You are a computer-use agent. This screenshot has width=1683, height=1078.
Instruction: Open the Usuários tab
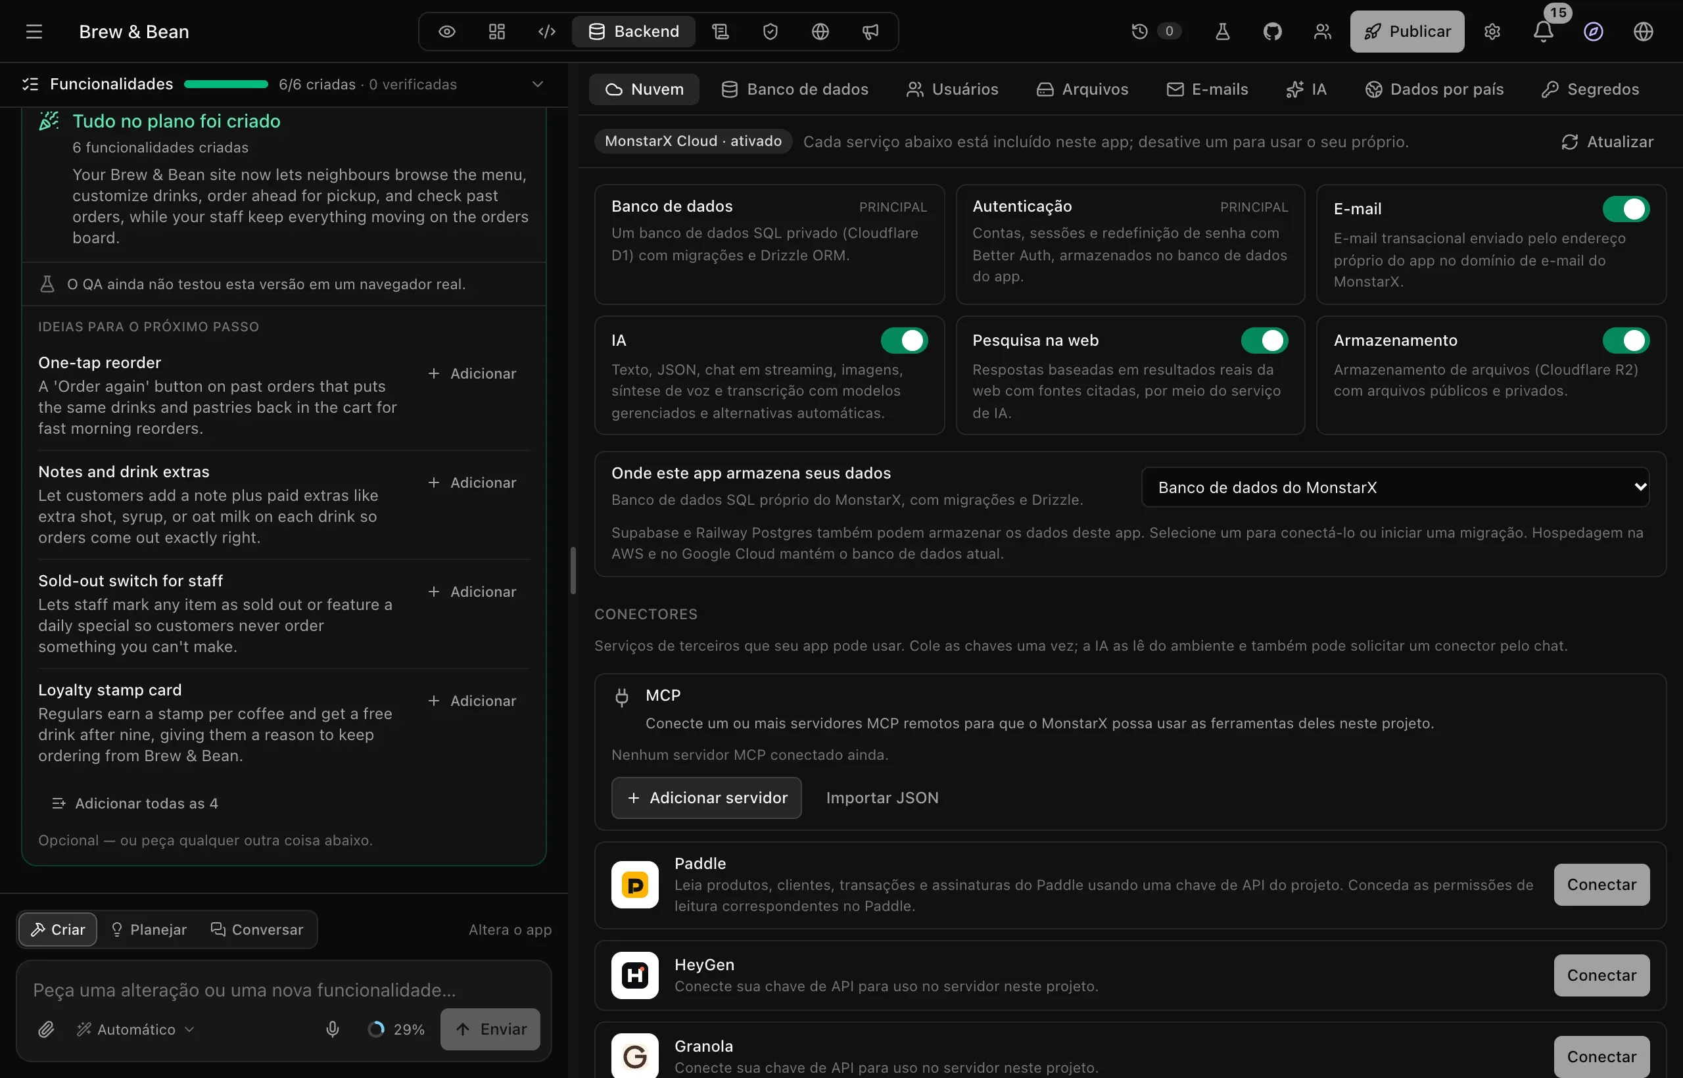pos(952,89)
